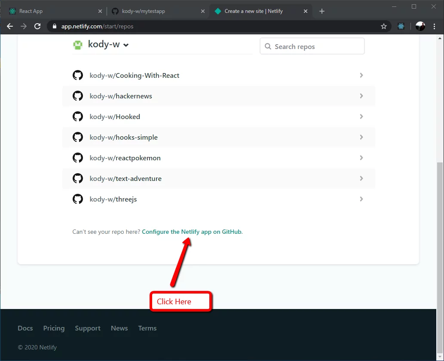
Task: Click the page scrollbar thumb
Action: pos(440,257)
